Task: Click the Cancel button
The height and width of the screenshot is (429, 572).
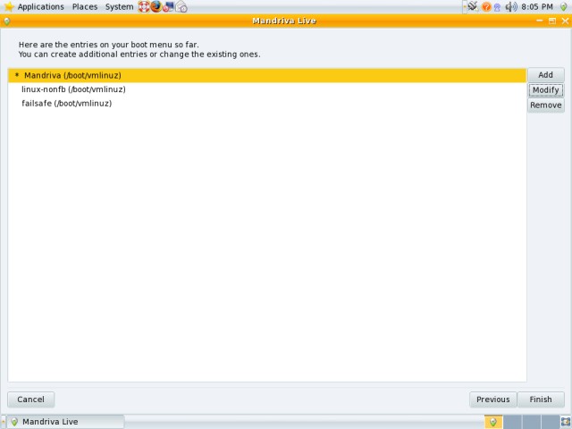Action: tap(31, 400)
